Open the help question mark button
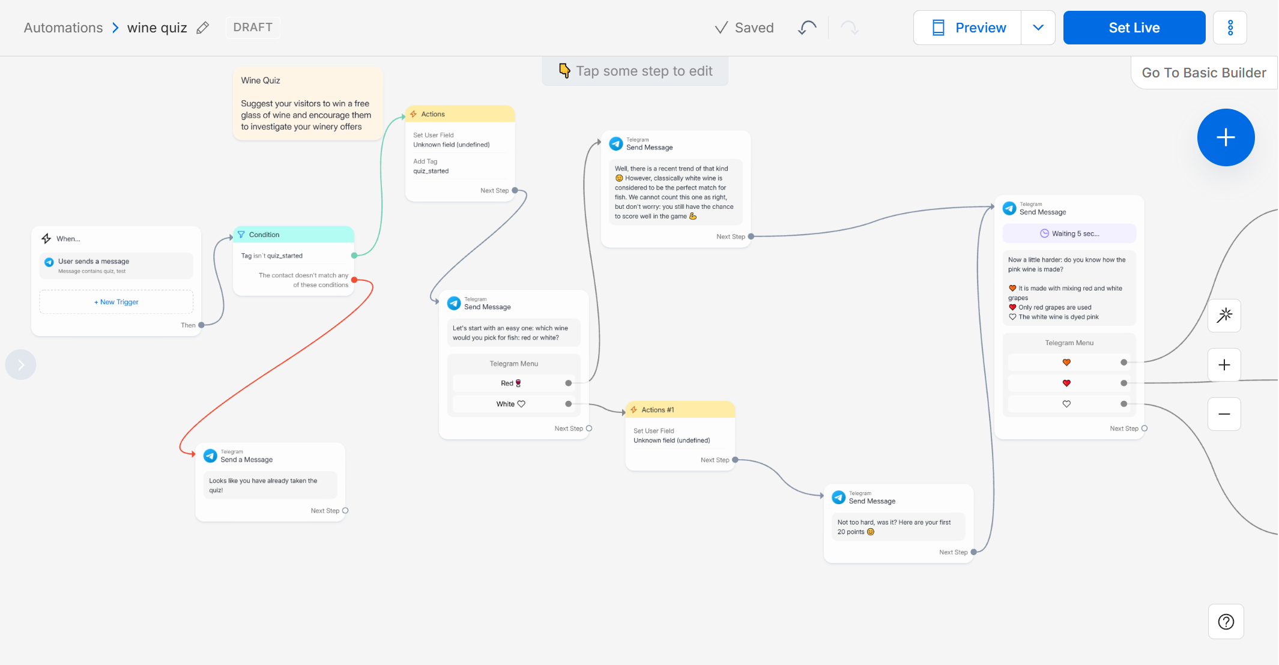Image resolution: width=1279 pixels, height=665 pixels. pos(1226,622)
